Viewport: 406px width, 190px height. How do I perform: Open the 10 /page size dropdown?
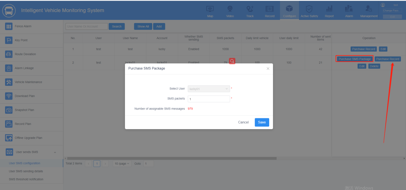pos(122,164)
